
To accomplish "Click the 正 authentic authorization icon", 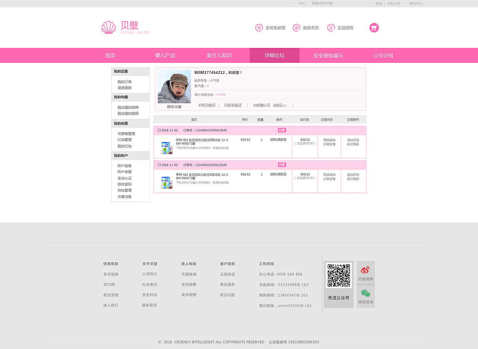I will [331, 28].
